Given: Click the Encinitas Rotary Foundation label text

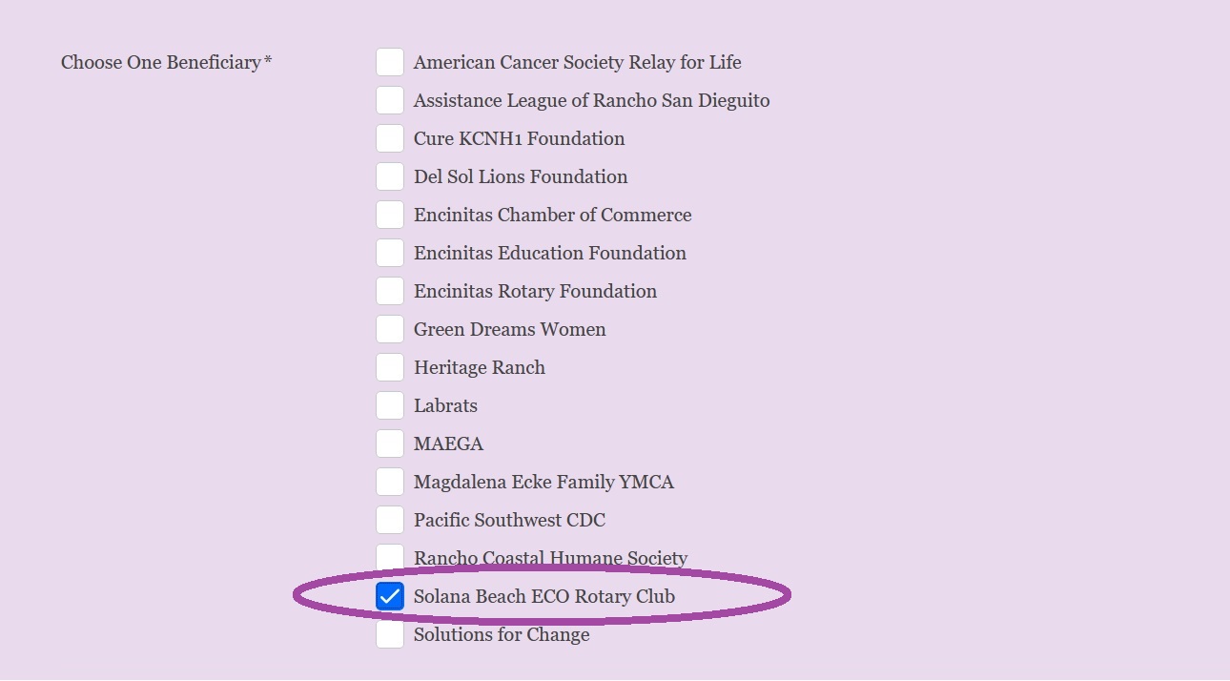Looking at the screenshot, I should click(x=535, y=291).
